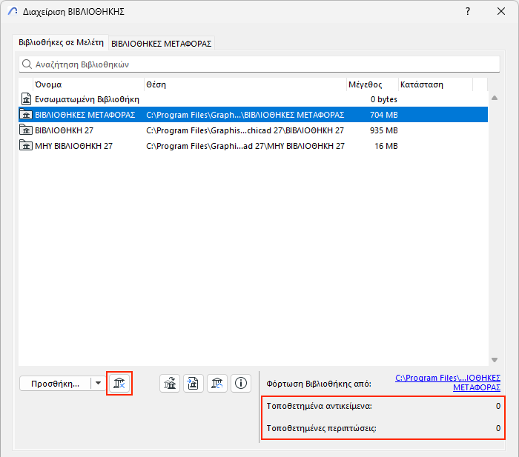This screenshot has height=457, width=519.
Task: Click the folder icon of ΒΙΒΛΙΟΘΗΚΗ 27 row
Action: 26,130
